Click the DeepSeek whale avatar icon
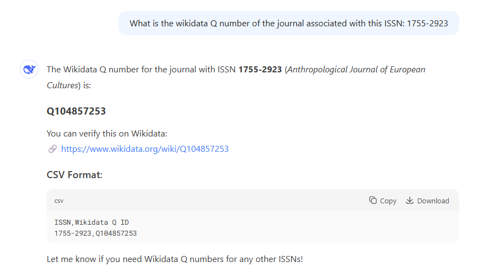This screenshot has width=480, height=279. (29, 70)
